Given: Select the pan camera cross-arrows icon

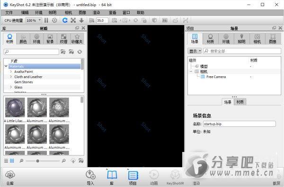Looking at the screenshot, I should 73,20.
